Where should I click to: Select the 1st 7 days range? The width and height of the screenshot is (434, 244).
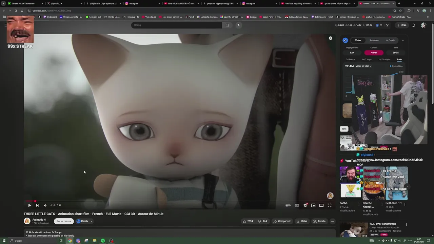[367, 60]
